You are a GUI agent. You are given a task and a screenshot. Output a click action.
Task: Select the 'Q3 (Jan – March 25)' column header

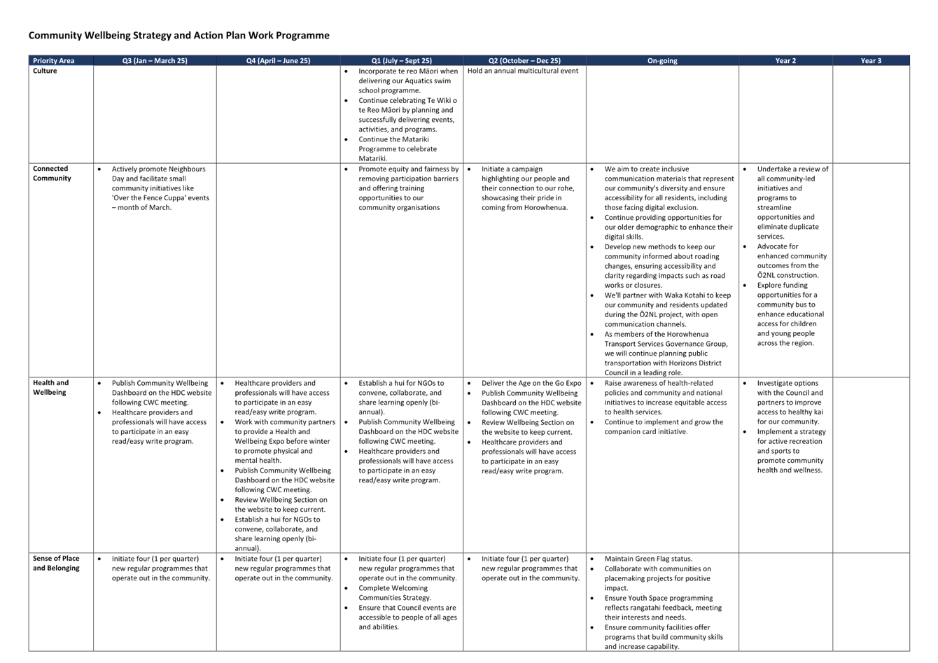click(x=155, y=61)
